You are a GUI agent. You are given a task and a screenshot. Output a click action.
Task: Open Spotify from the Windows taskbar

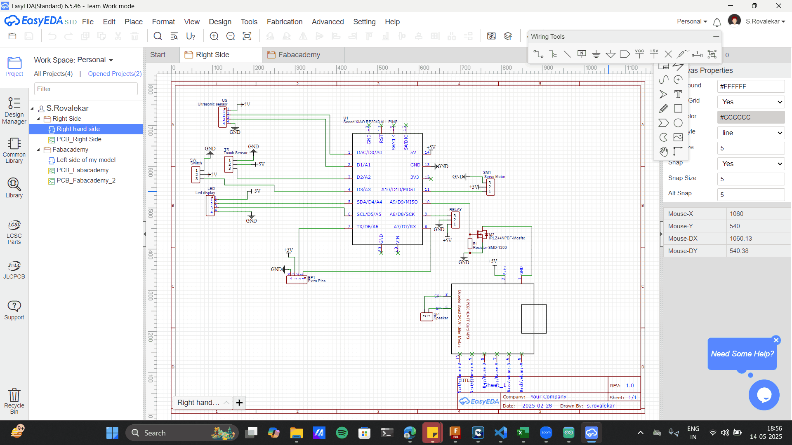[342, 433]
